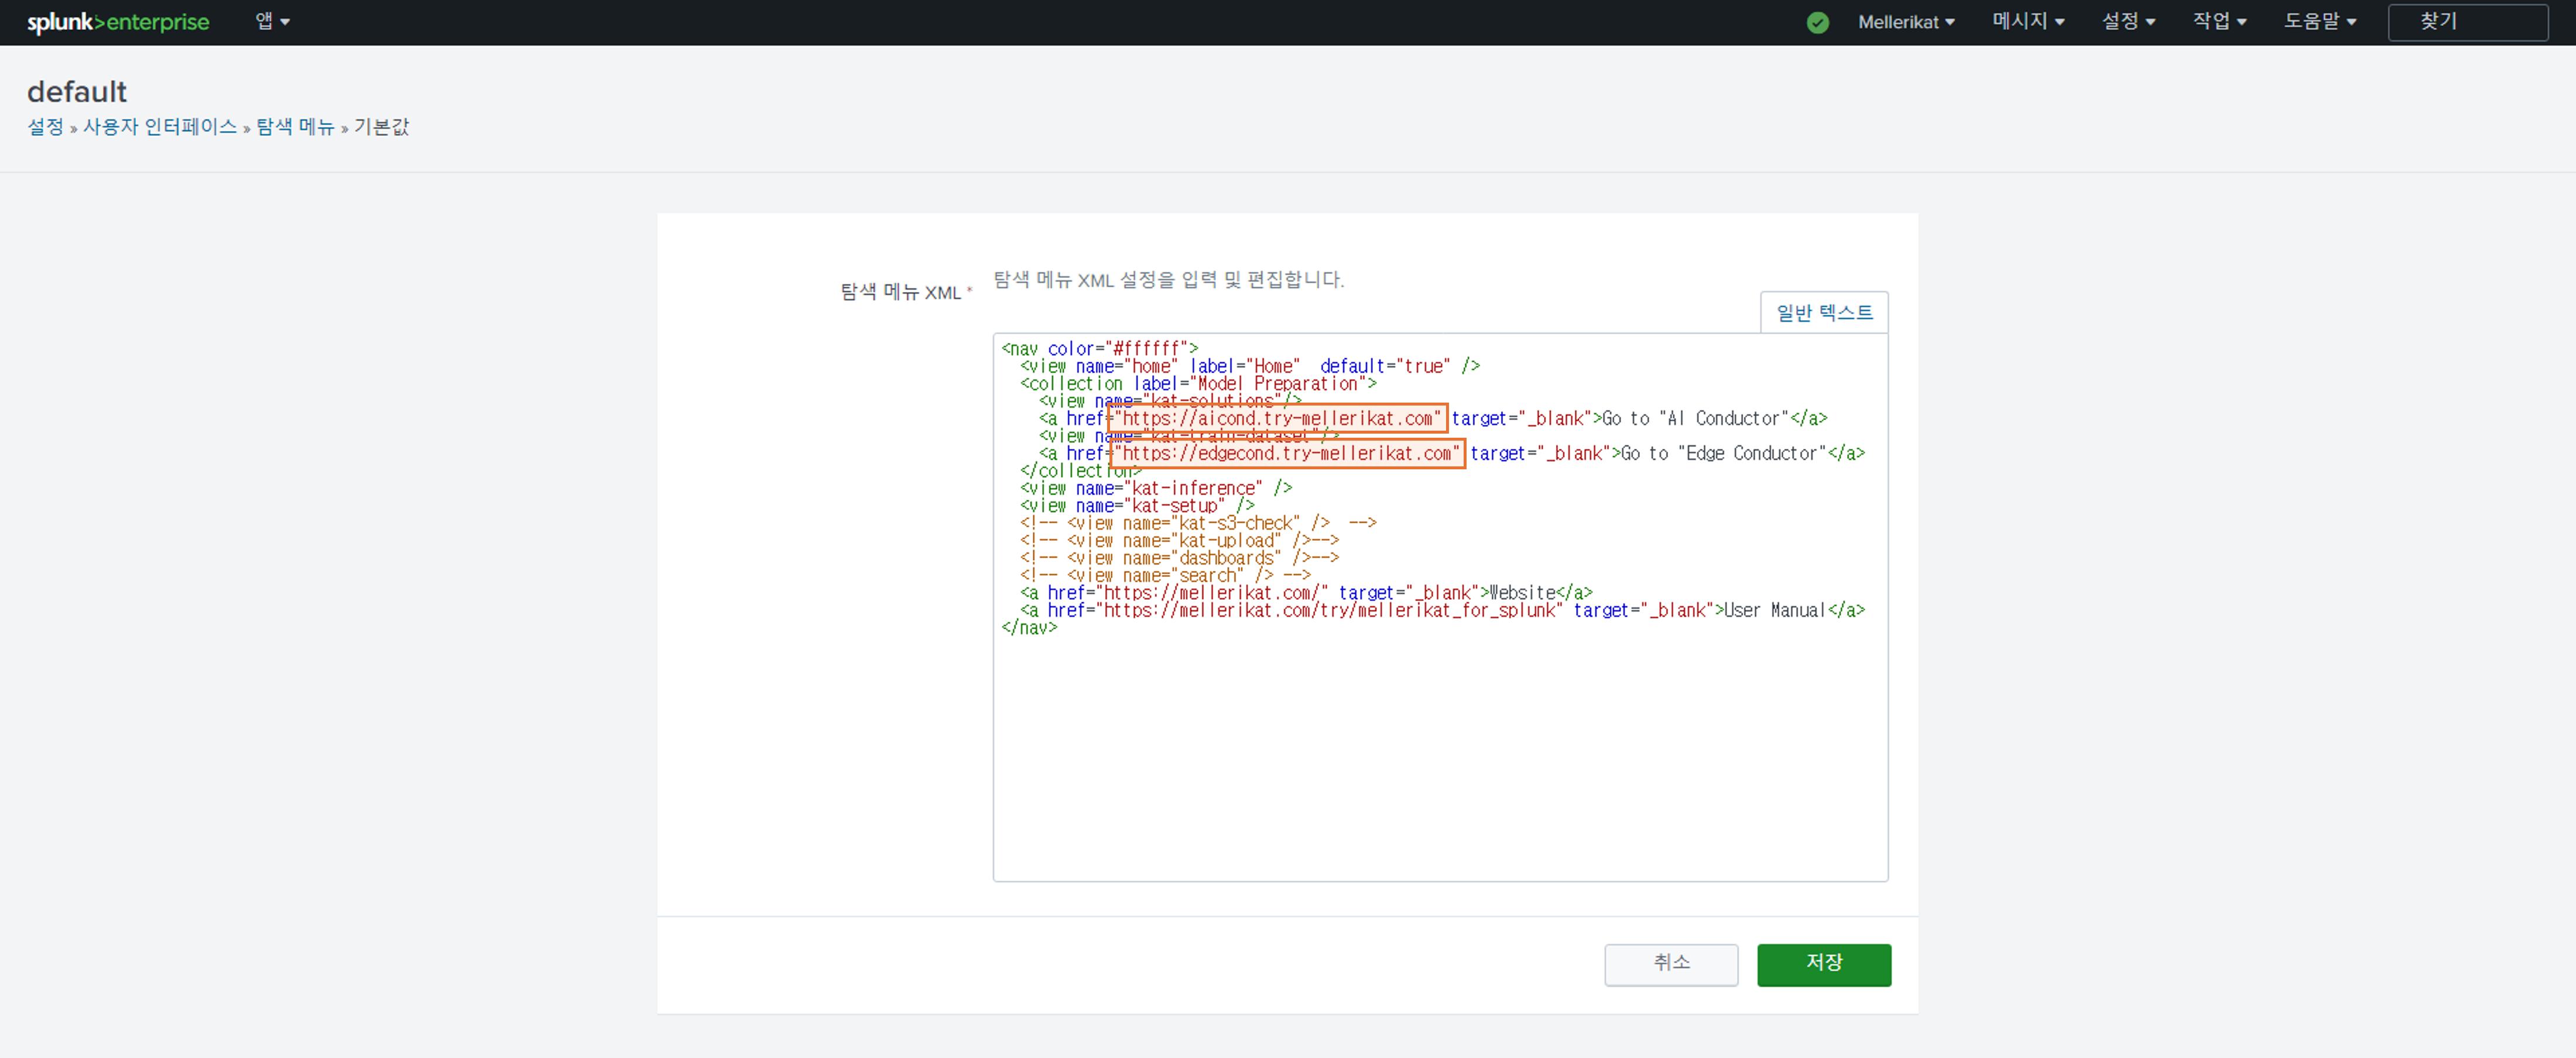Go to 사용자 인터페이스 breadcrumb link
The width and height of the screenshot is (2576, 1058).
(x=160, y=127)
